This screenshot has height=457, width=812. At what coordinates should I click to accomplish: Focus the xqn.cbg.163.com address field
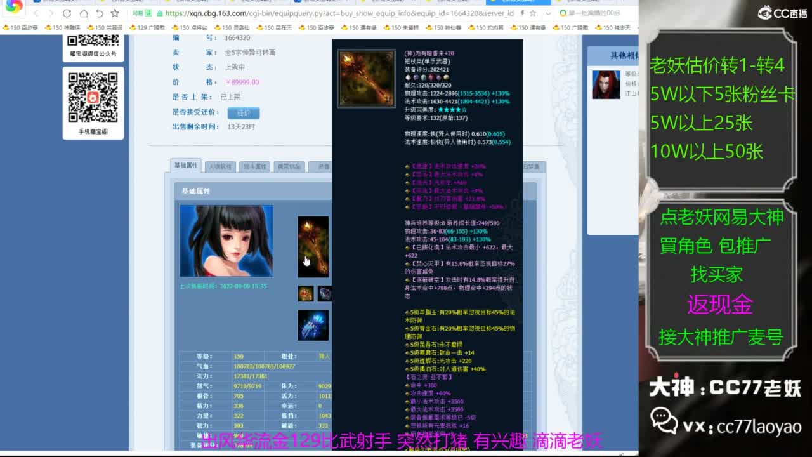tap(339, 13)
